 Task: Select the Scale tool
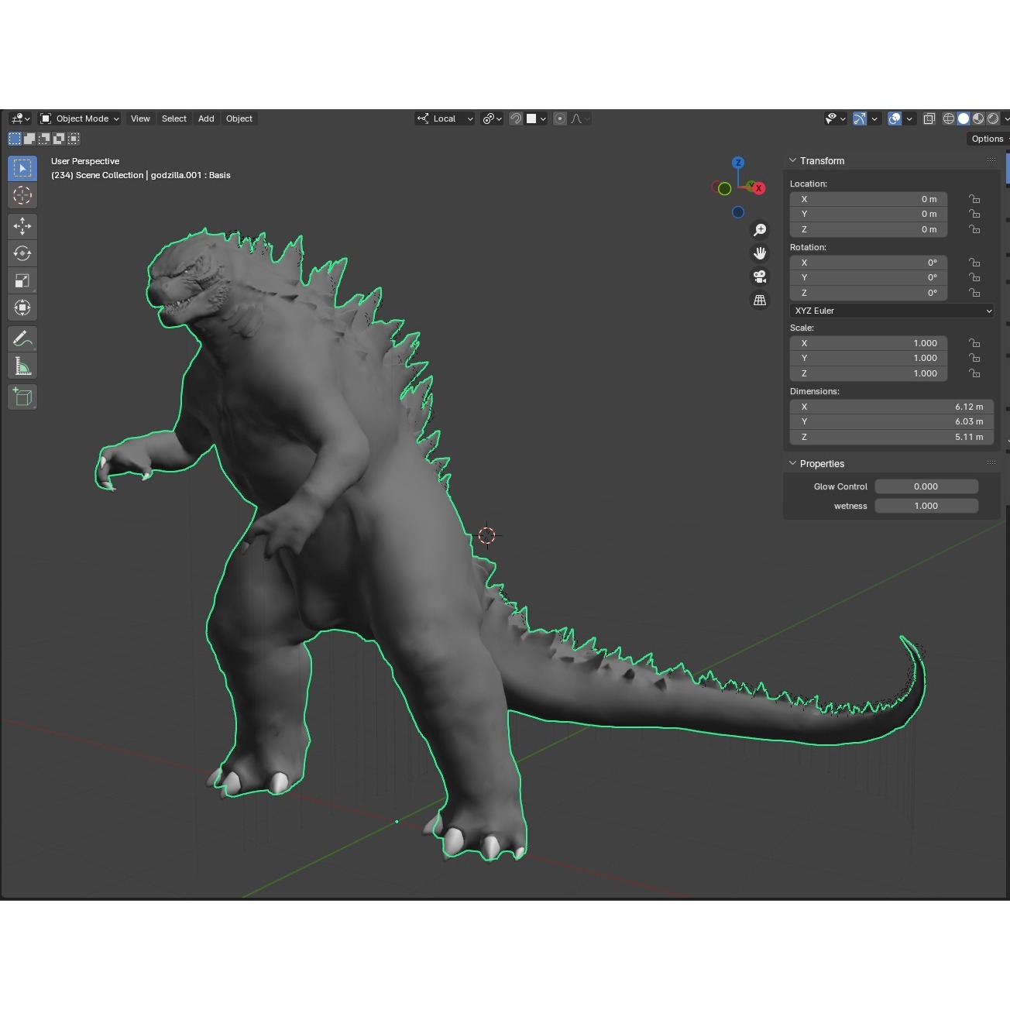[x=22, y=280]
